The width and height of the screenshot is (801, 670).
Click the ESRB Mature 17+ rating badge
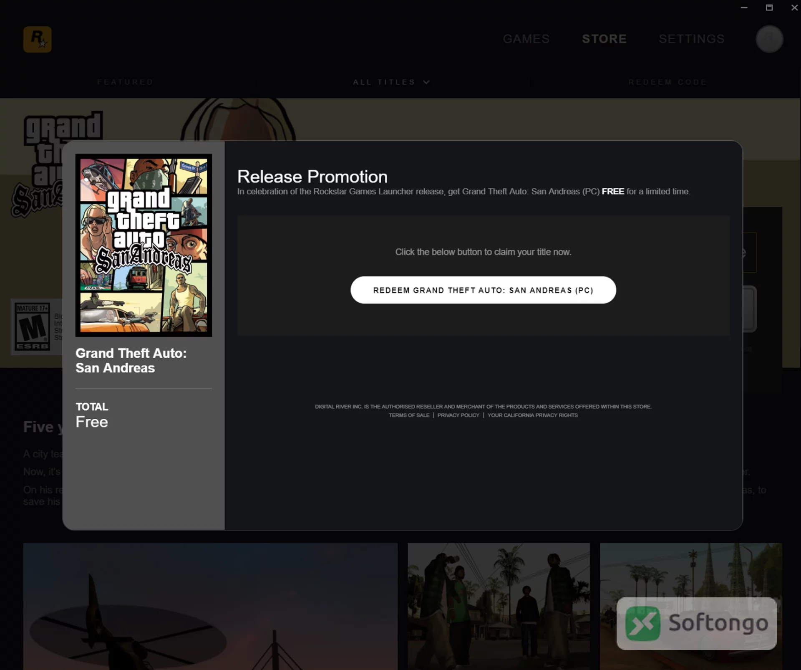[x=33, y=326]
